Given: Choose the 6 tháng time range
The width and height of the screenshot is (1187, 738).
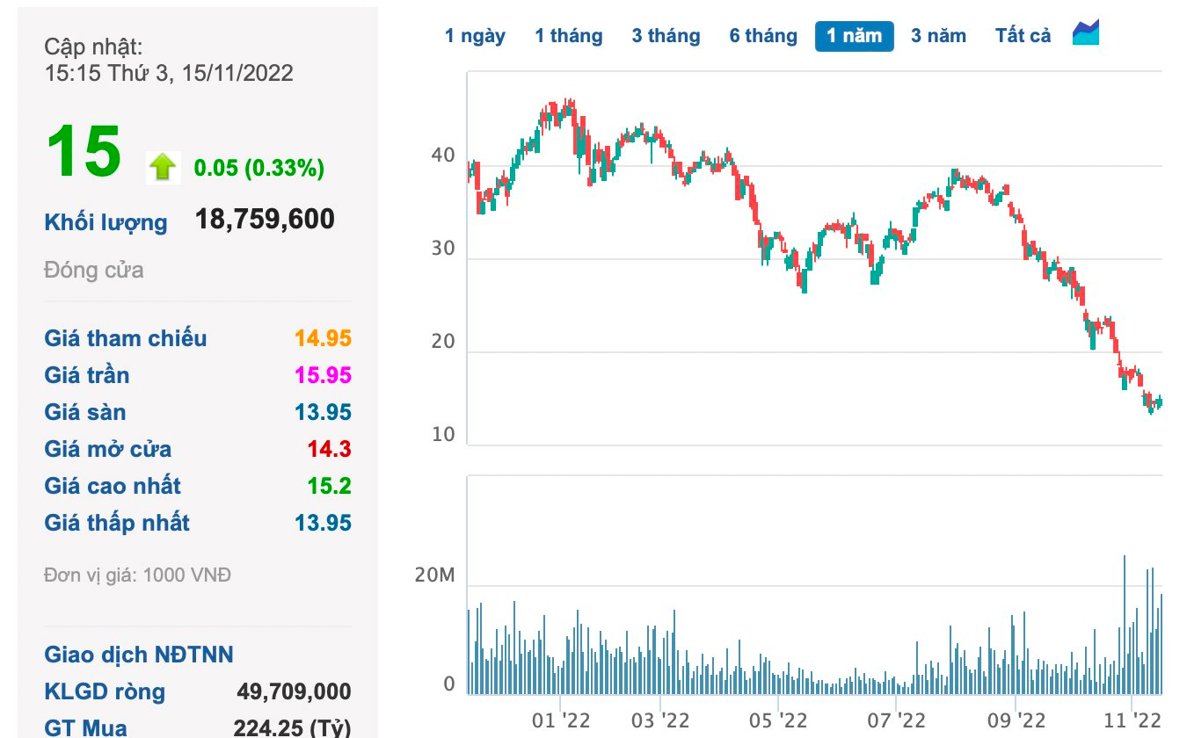Looking at the screenshot, I should (x=763, y=36).
